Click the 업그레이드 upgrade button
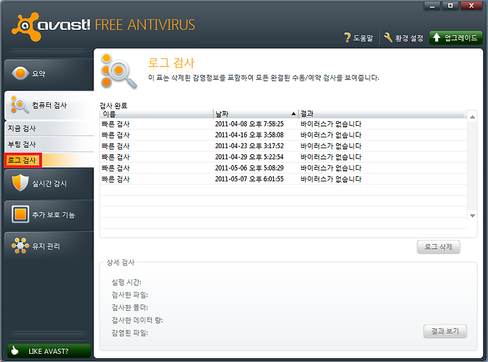The height and width of the screenshot is (362, 488). pos(455,38)
